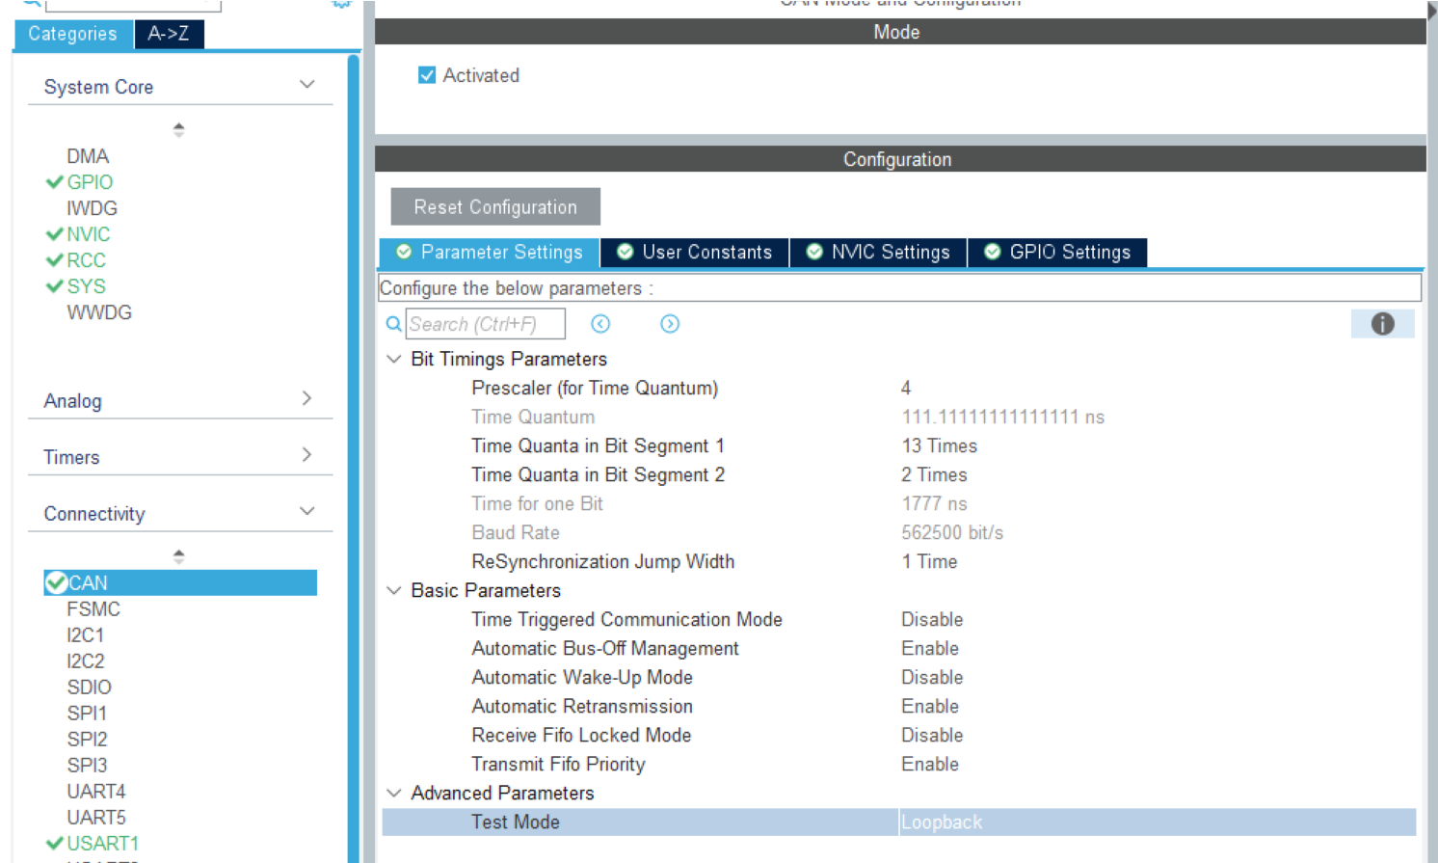Click the parameter Search (Ctrl+F) field
The width and height of the screenshot is (1438, 863).
485,324
